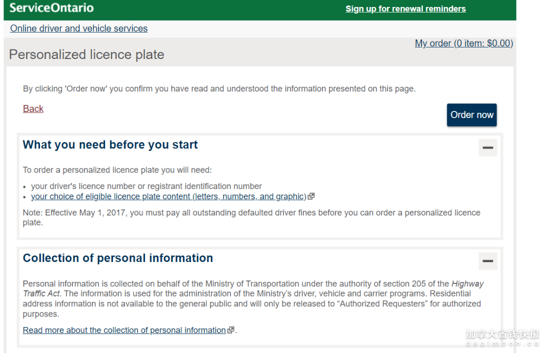Screen dimensions: 540x353
Task: Open 'Sign up for renewal reminders'
Action: [405, 9]
